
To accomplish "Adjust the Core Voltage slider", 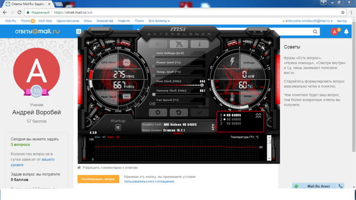I will pos(178,57).
